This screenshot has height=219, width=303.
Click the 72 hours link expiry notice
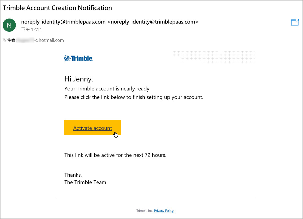[115, 155]
